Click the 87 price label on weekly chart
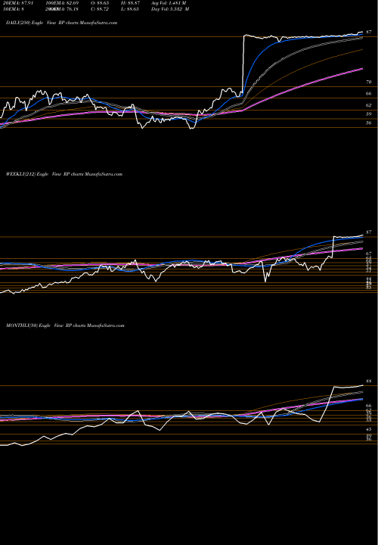The height and width of the screenshot is (545, 378). (369, 232)
